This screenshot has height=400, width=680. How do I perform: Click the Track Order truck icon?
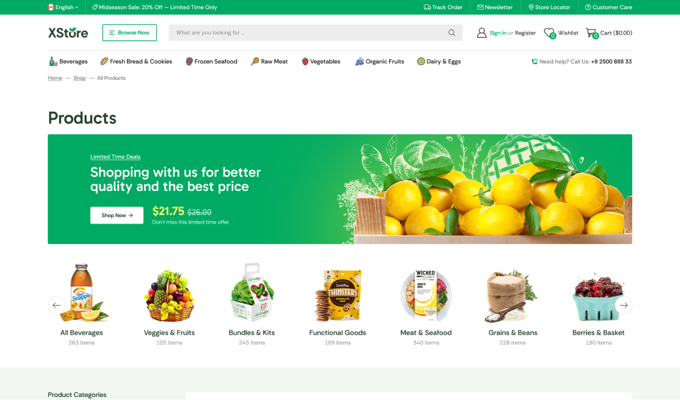(x=427, y=7)
